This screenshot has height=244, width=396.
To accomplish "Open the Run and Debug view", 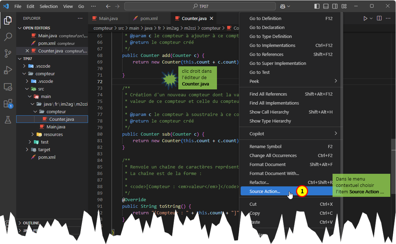I will point(8,70).
